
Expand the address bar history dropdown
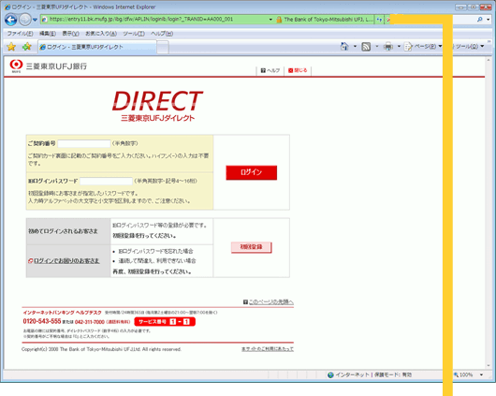[270, 20]
